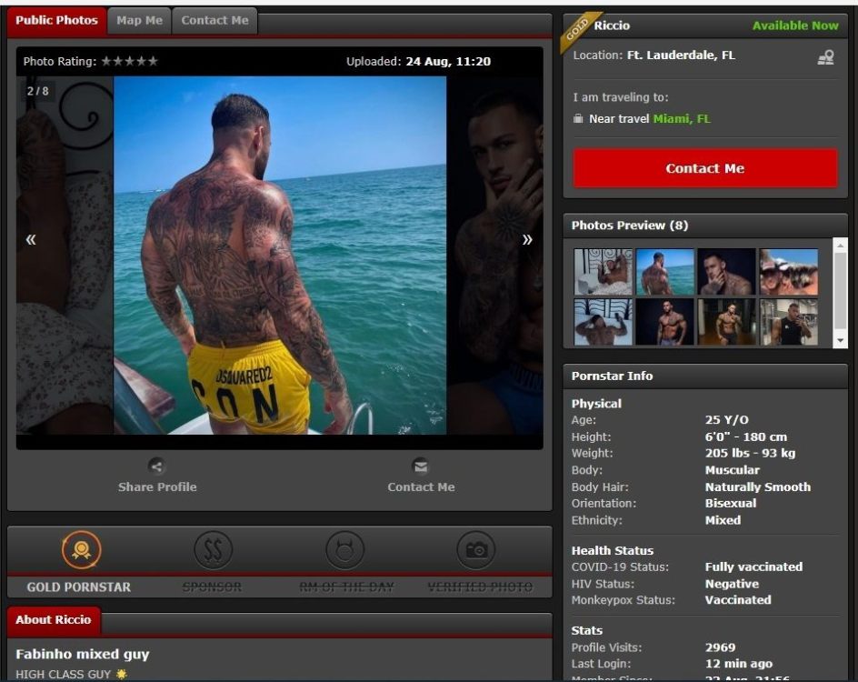Click the Share Profile icon
858x682 pixels.
(x=157, y=466)
